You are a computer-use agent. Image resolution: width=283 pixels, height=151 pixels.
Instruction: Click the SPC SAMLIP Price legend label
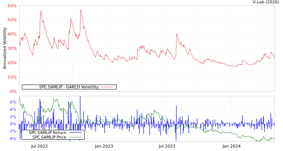pyautogui.click(x=49, y=137)
